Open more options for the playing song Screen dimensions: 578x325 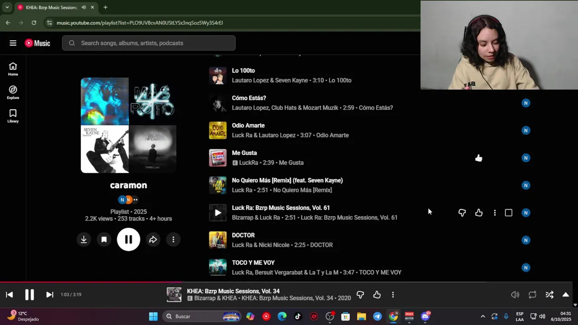click(393, 295)
